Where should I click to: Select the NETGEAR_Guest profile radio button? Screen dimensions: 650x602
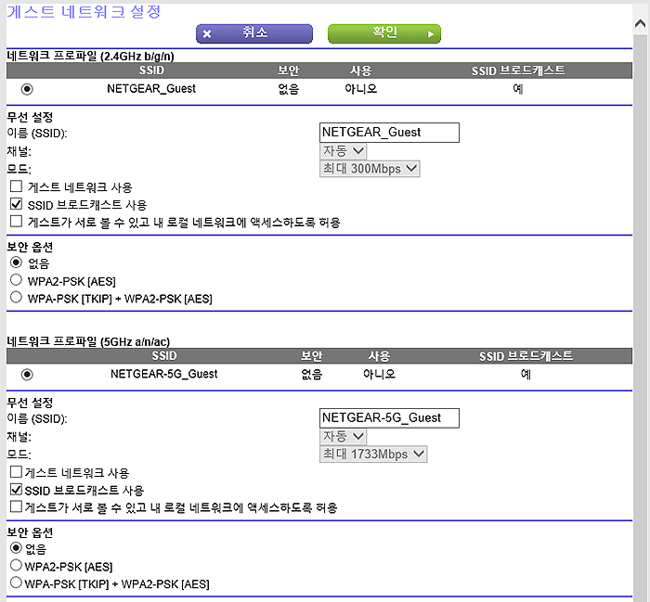[x=27, y=89]
